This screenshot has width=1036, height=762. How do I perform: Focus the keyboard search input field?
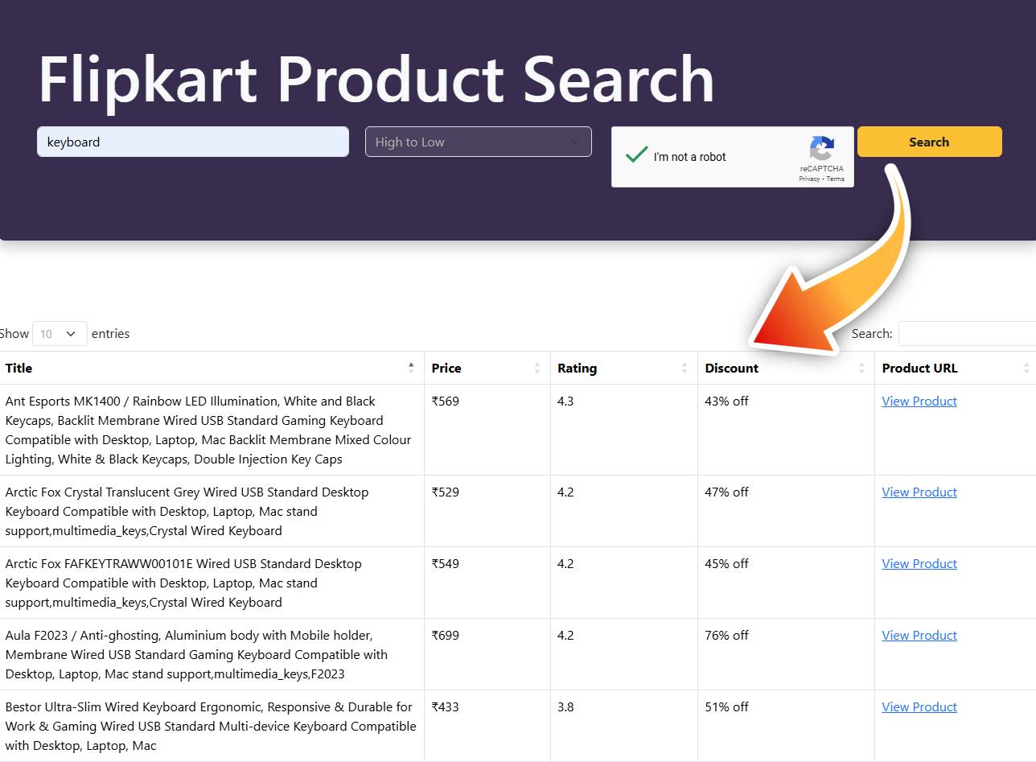[x=193, y=142]
